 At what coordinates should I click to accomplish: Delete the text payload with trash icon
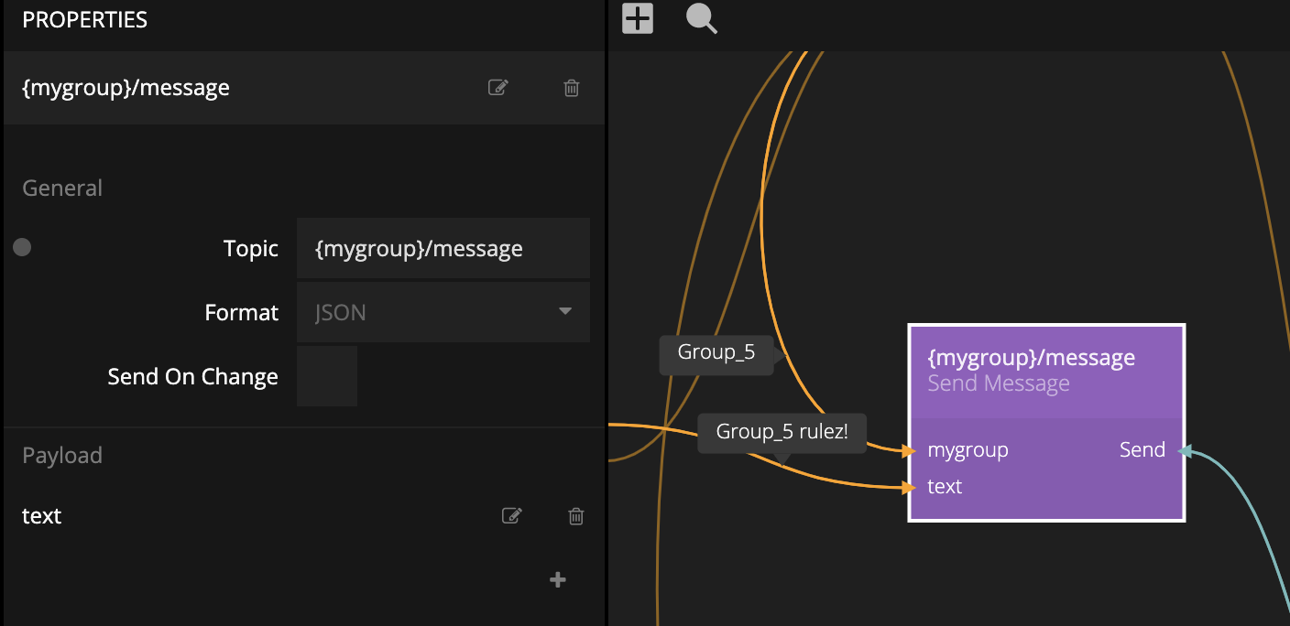coord(576,516)
